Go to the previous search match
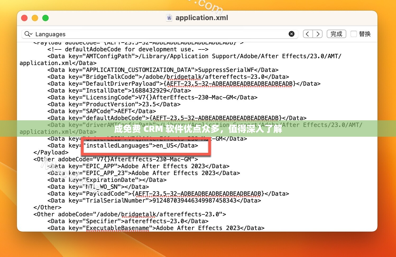The image size is (396, 257). pyautogui.click(x=308, y=34)
